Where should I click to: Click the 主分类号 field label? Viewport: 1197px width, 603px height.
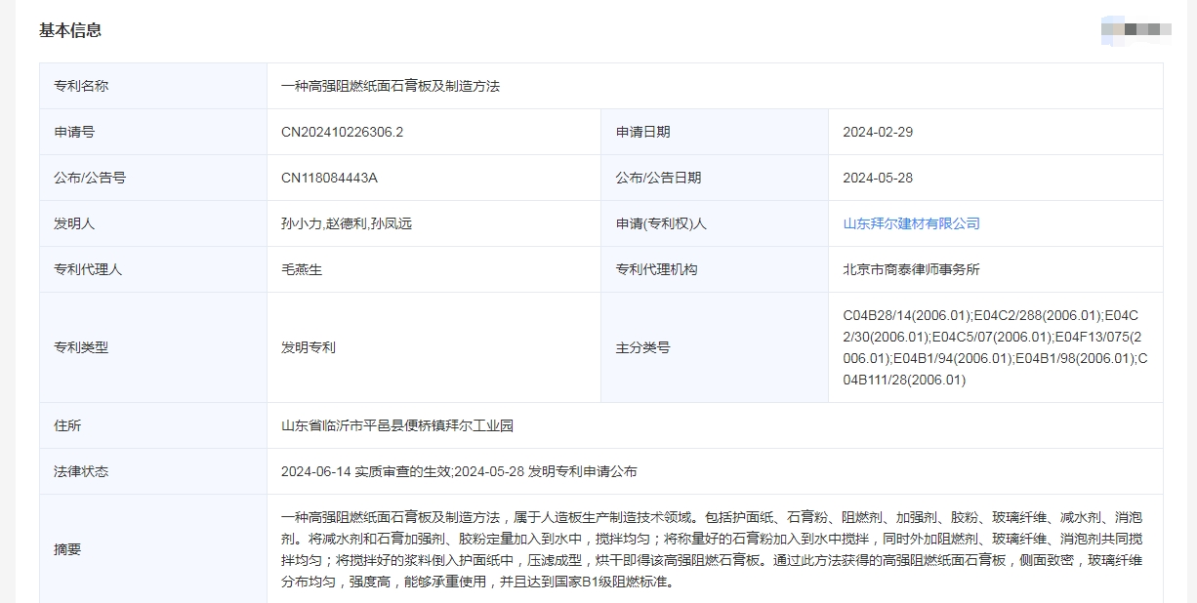(642, 347)
